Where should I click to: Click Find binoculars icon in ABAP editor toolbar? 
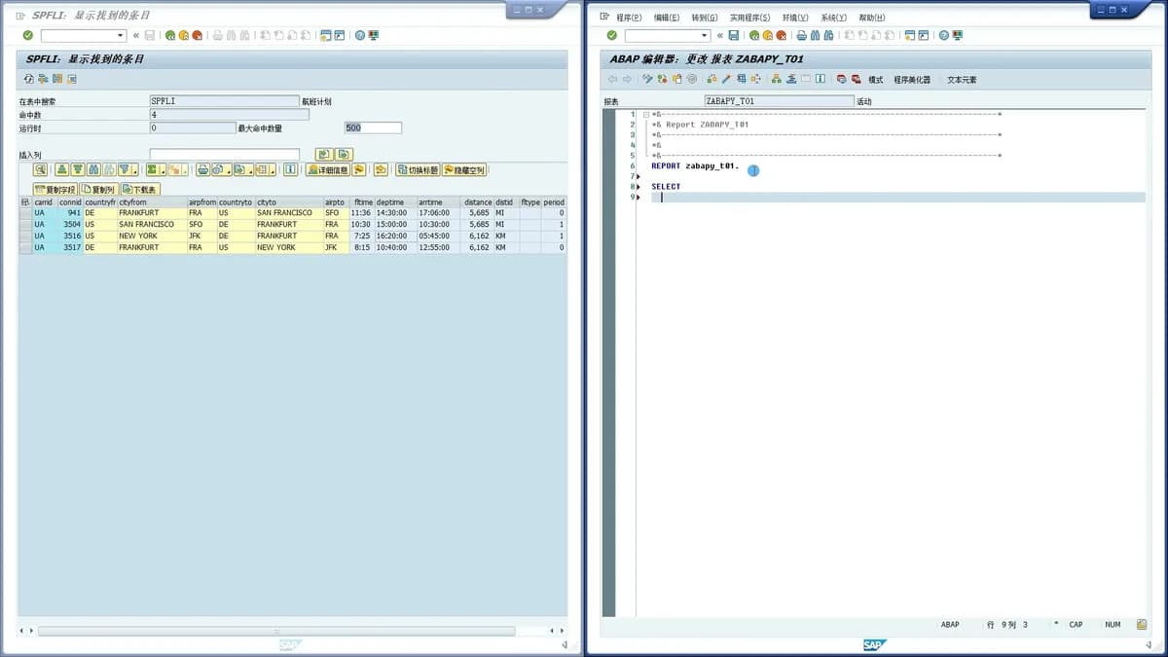816,35
